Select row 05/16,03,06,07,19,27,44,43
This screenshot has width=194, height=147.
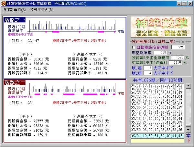point(156,115)
